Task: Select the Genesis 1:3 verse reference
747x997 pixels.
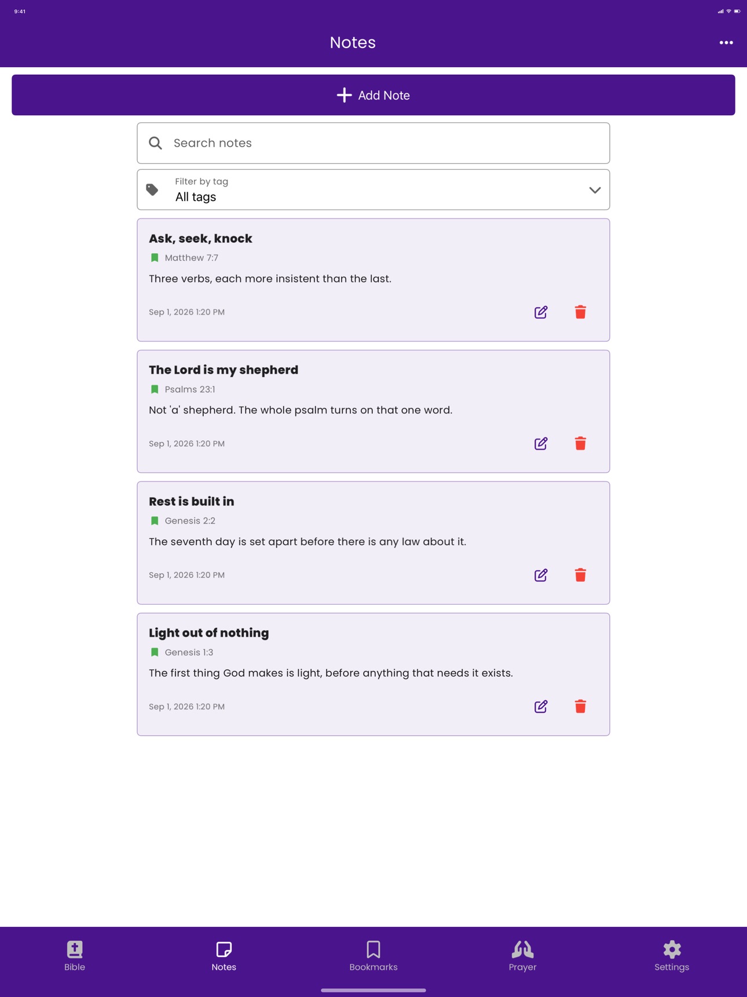Action: pyautogui.click(x=189, y=652)
